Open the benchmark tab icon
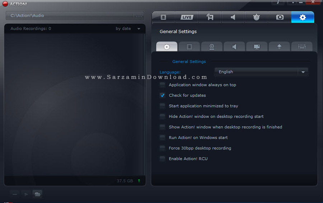323x203 pixels. (x=210, y=17)
